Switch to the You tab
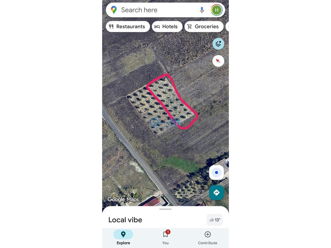The height and width of the screenshot is (248, 331). [165, 237]
